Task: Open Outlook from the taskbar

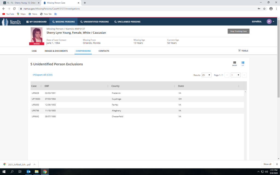Action: pos(28,172)
